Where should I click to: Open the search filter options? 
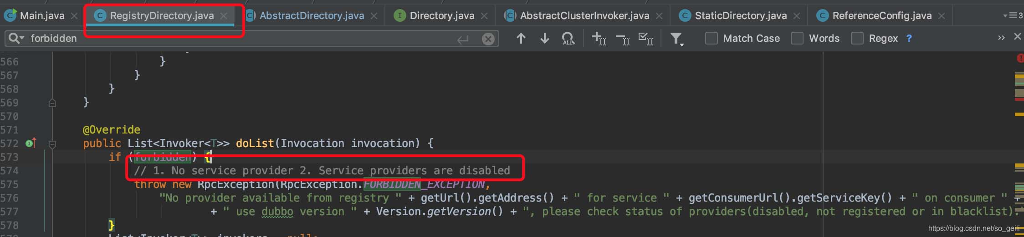coord(677,39)
